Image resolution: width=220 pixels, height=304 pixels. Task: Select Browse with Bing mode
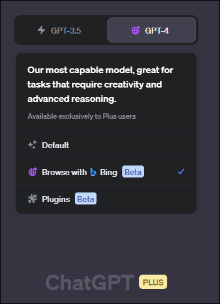click(106, 171)
